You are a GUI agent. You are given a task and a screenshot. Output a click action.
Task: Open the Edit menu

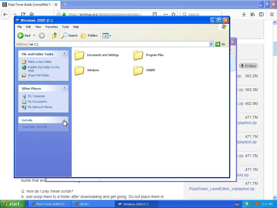click(x=28, y=27)
